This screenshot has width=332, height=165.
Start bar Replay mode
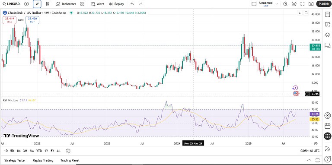(x=116, y=4)
